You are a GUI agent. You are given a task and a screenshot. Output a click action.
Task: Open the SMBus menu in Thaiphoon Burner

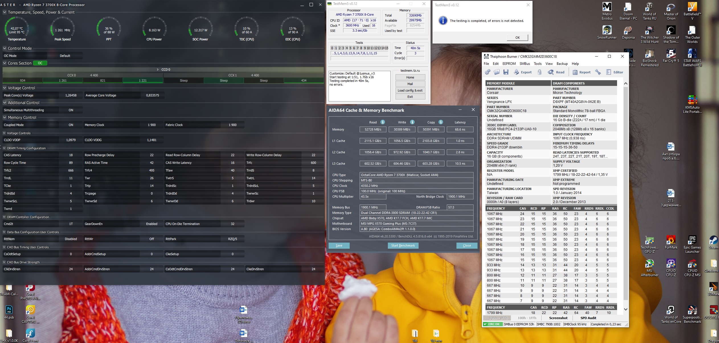coord(525,64)
